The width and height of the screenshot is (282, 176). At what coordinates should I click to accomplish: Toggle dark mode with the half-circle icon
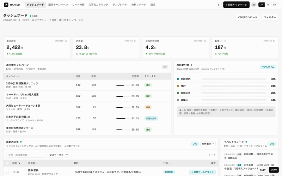tap(219, 5)
